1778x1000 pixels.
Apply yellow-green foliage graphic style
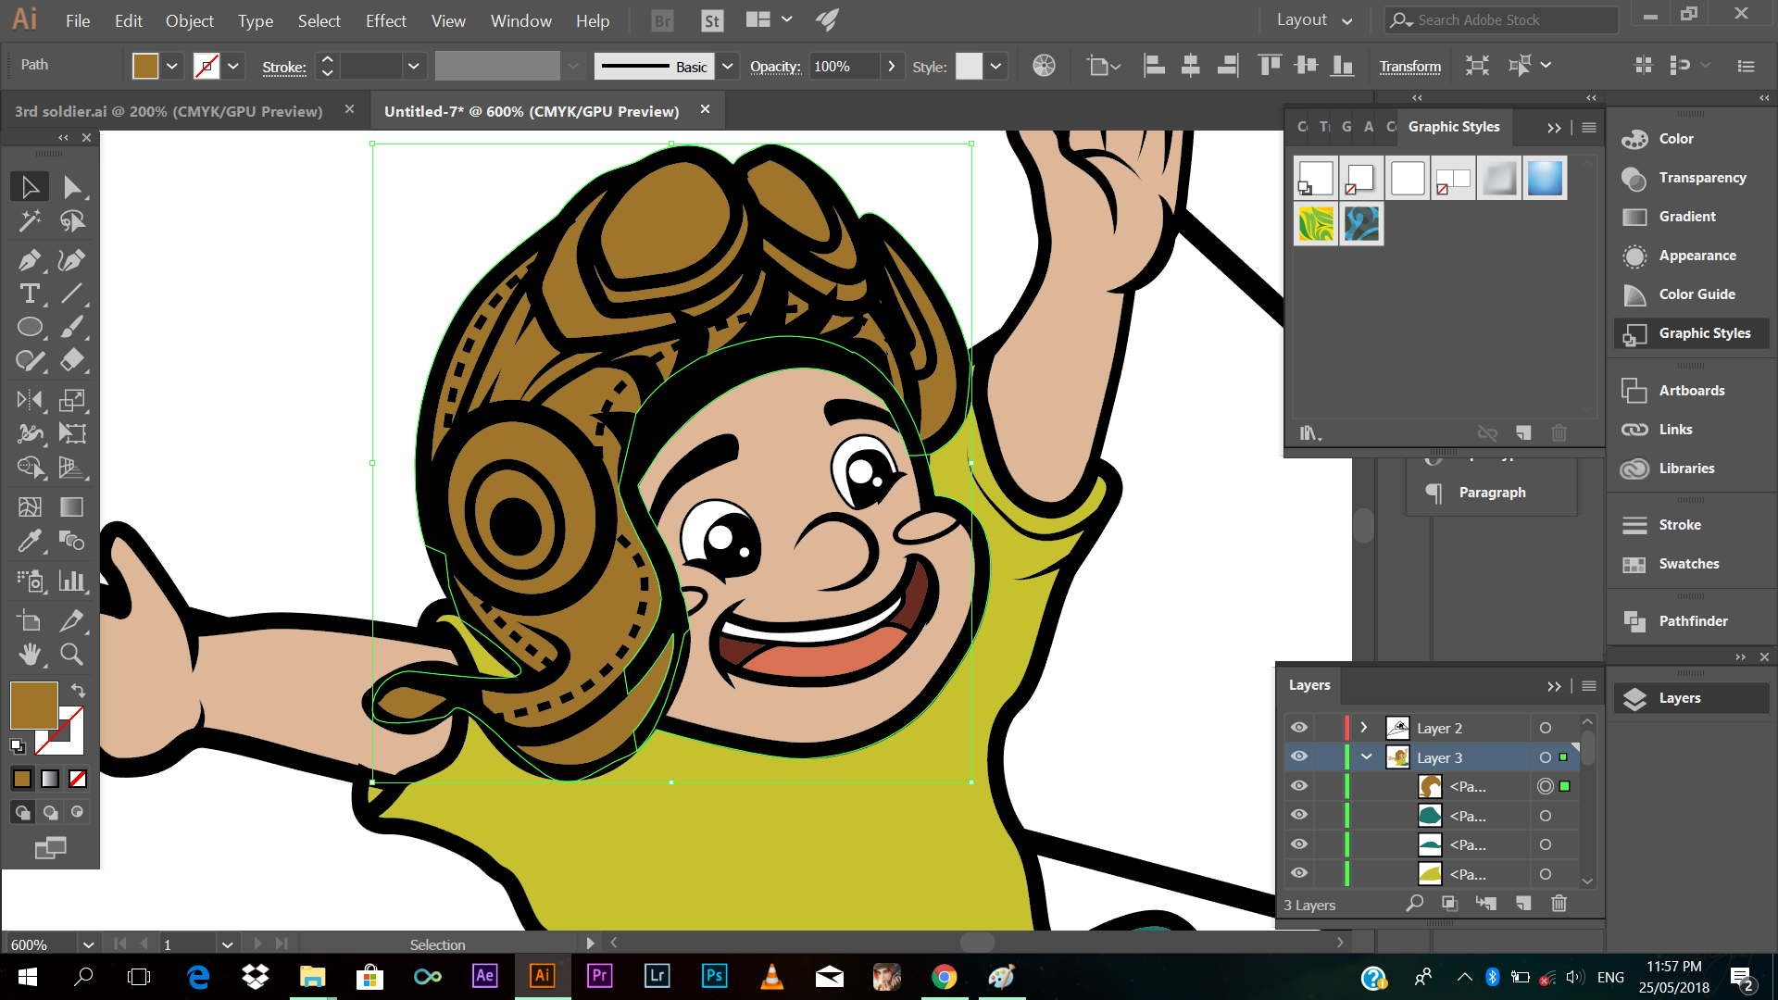point(1316,224)
